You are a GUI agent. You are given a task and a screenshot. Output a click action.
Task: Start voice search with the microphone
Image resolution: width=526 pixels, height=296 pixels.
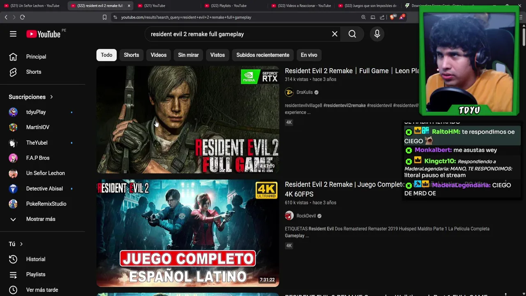click(x=377, y=34)
